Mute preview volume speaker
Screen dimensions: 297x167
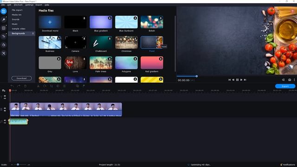point(283,80)
